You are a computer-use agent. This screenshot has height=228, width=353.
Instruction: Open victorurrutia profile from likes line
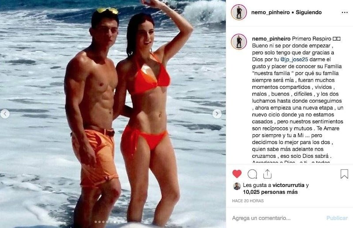(x=289, y=186)
